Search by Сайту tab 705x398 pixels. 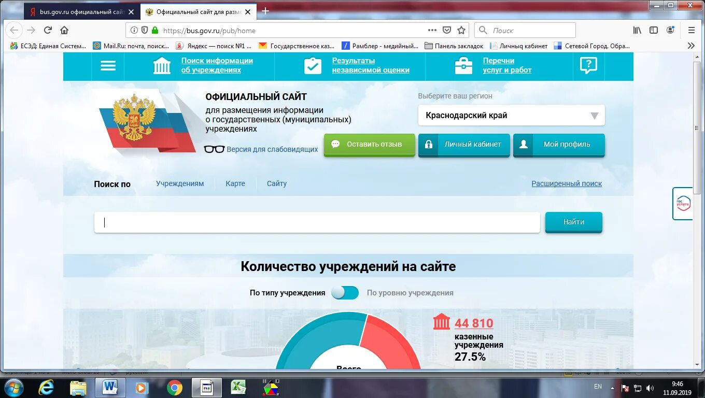point(277,183)
